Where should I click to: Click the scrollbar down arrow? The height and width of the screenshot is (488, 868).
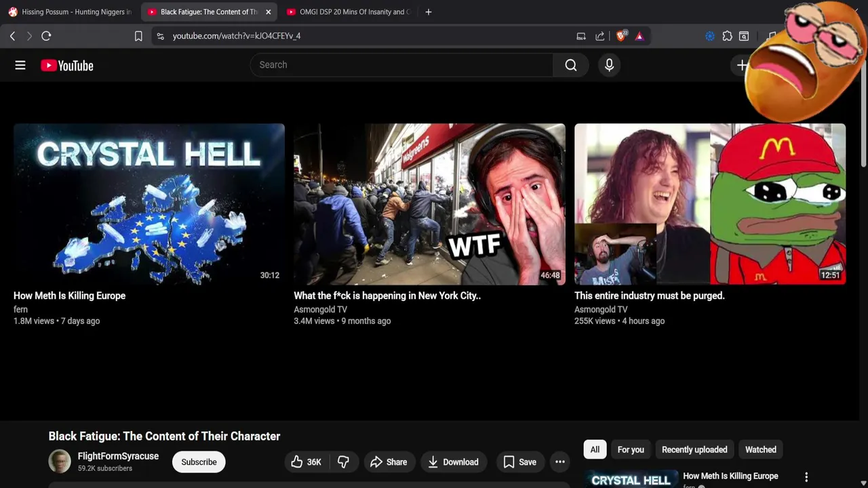pyautogui.click(x=863, y=483)
